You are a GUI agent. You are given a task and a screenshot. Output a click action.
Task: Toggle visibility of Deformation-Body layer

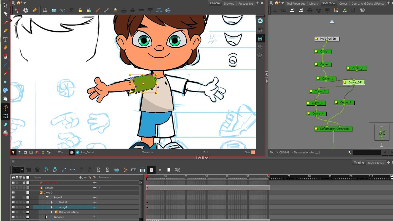tap(13, 212)
